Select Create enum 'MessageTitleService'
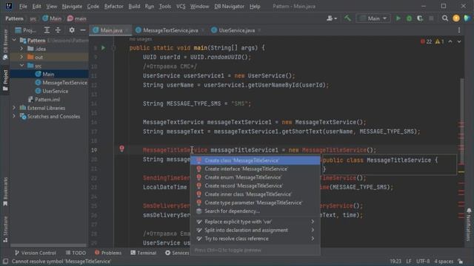 [256, 177]
